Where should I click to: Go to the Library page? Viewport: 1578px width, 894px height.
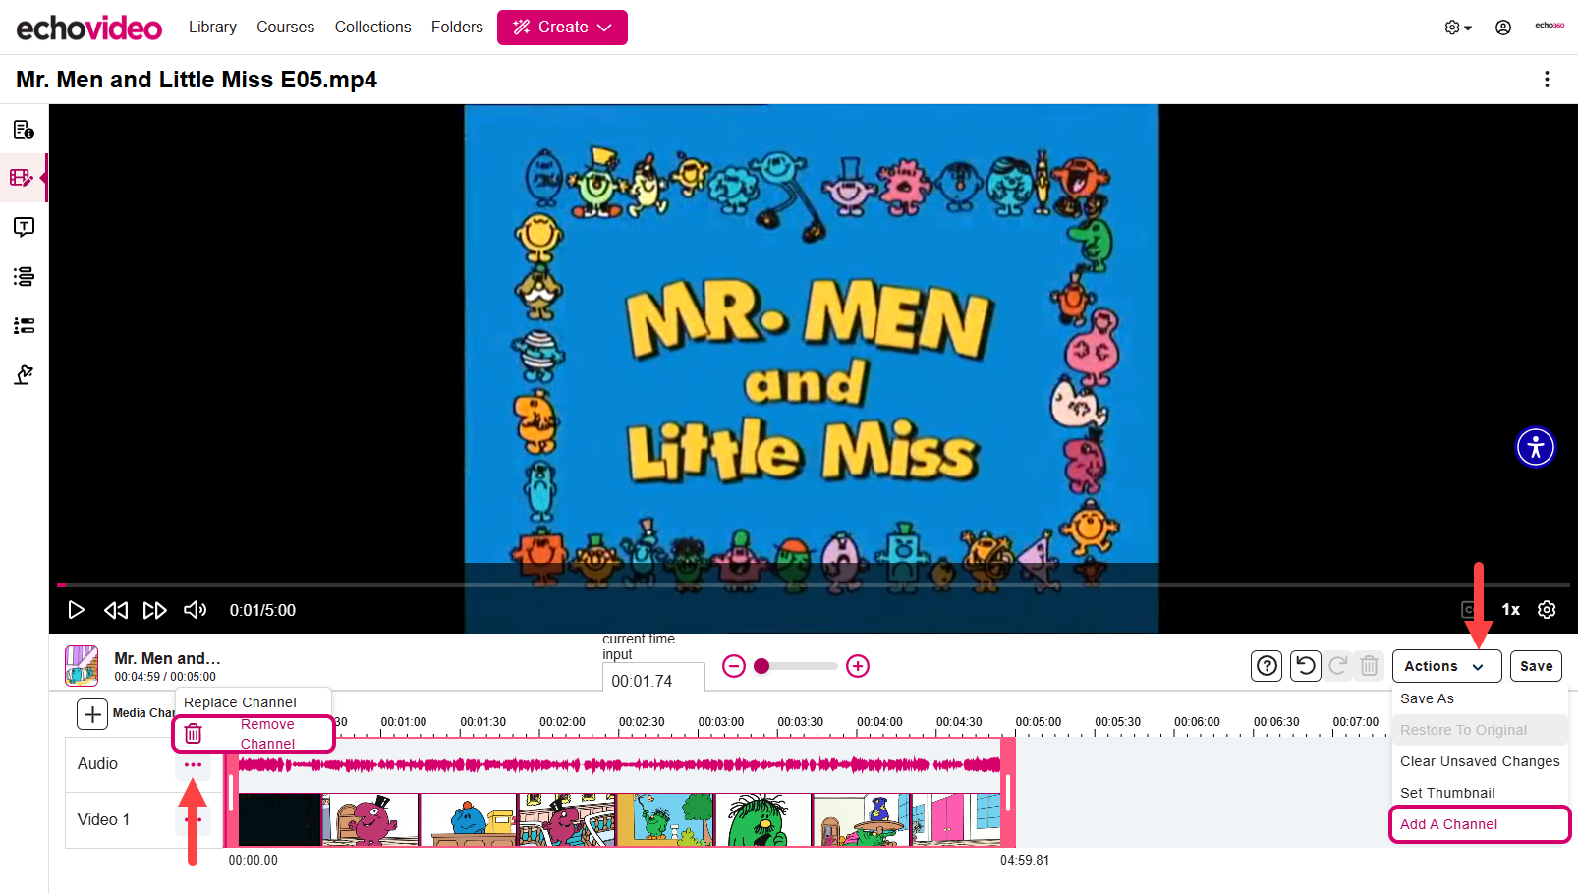212,28
